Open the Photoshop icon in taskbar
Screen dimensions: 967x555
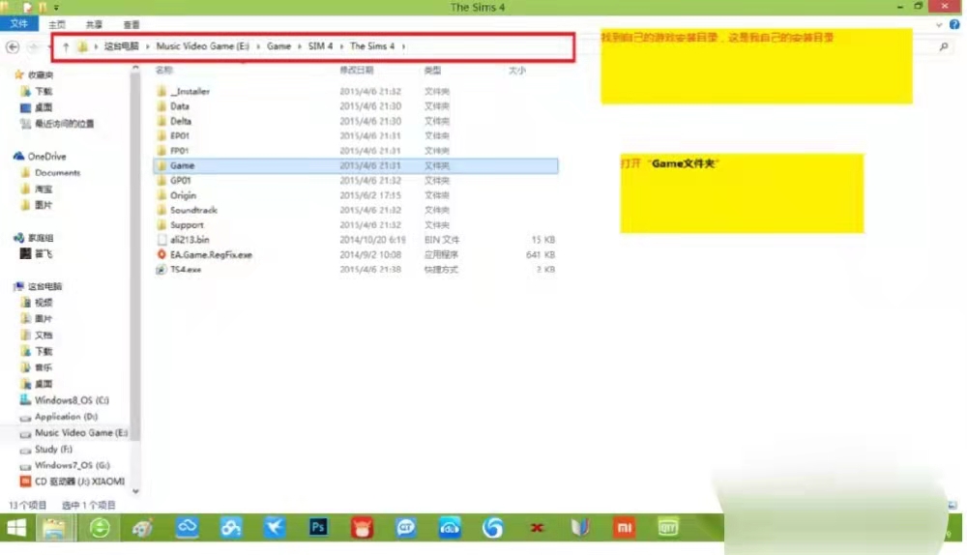click(318, 527)
